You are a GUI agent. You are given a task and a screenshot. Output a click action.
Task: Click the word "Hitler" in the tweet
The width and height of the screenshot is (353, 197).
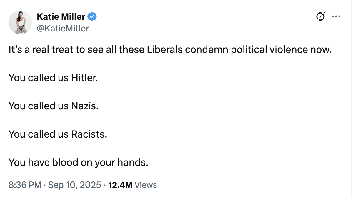[84, 78]
